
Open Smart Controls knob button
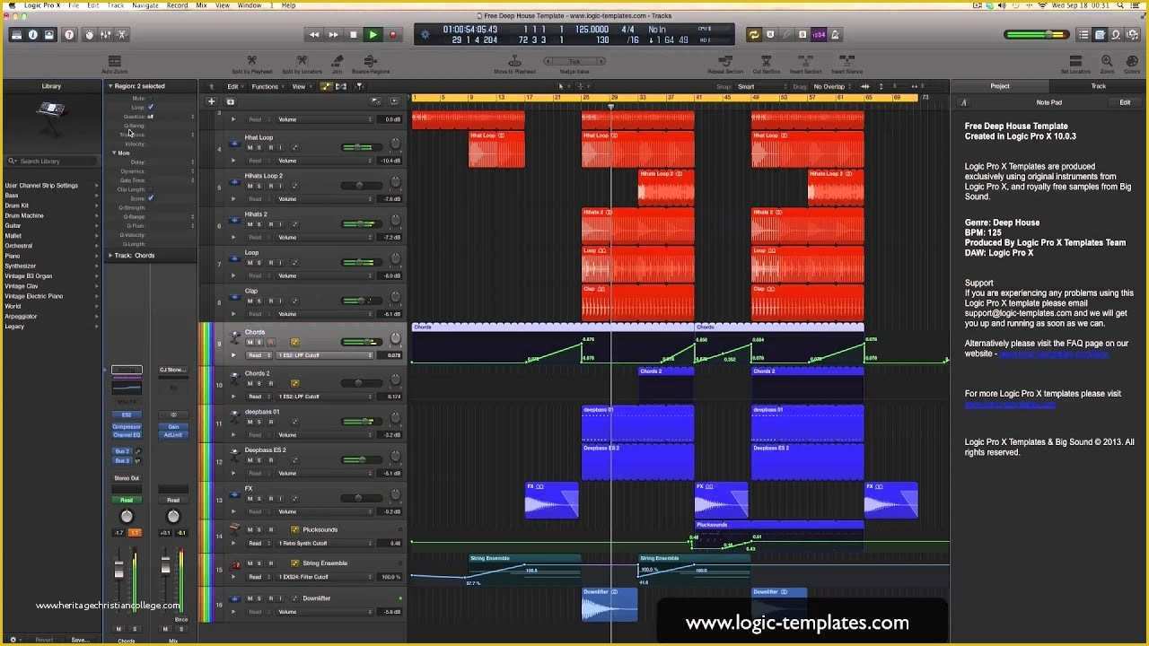[89, 35]
